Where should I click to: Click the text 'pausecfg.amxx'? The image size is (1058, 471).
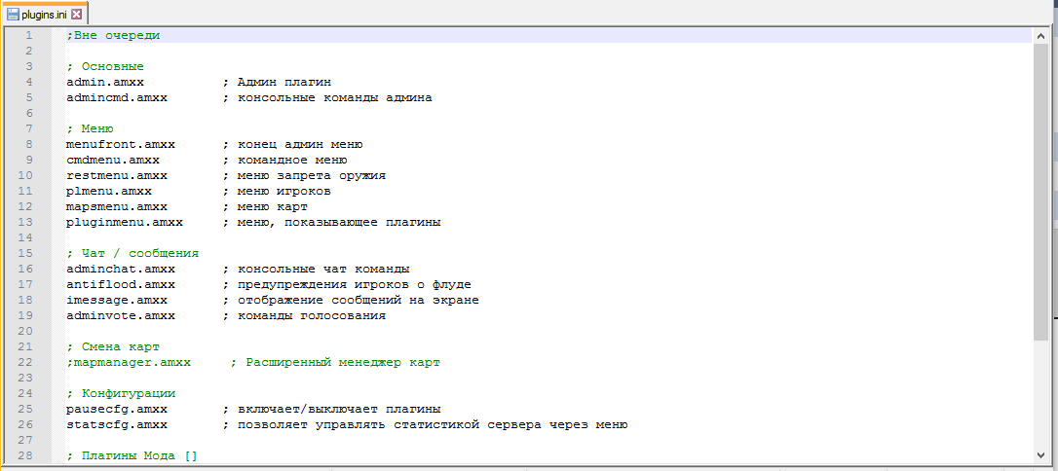coord(117,409)
